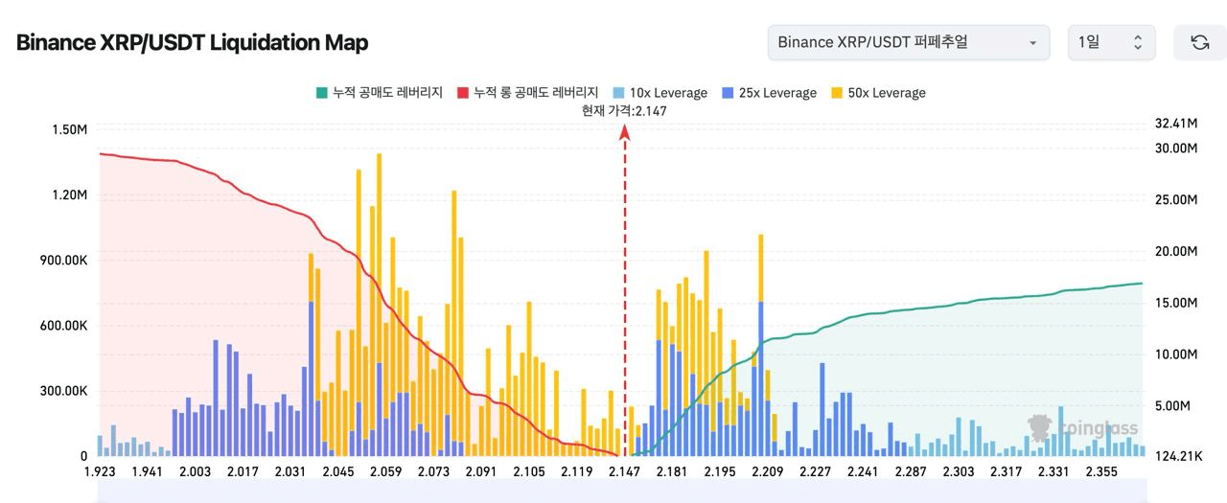Click the 2.241 price axis label
Screen dimensions: 1227x503
click(x=863, y=471)
